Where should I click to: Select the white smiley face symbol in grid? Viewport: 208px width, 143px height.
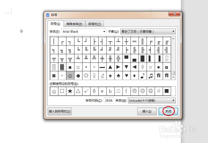[x=70, y=76]
